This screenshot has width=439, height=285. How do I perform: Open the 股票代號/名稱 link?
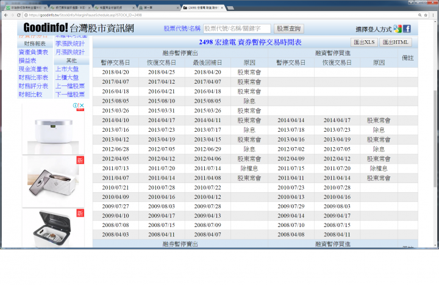point(182,29)
